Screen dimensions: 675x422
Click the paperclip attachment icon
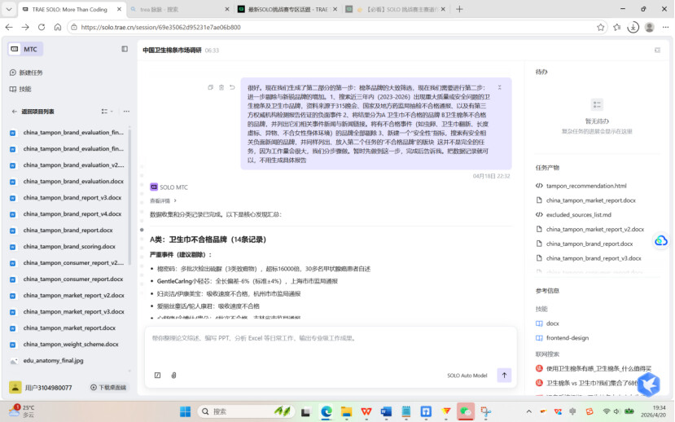(173, 376)
